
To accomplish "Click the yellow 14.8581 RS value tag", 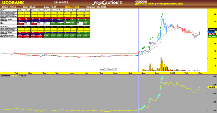I will [212, 87].
